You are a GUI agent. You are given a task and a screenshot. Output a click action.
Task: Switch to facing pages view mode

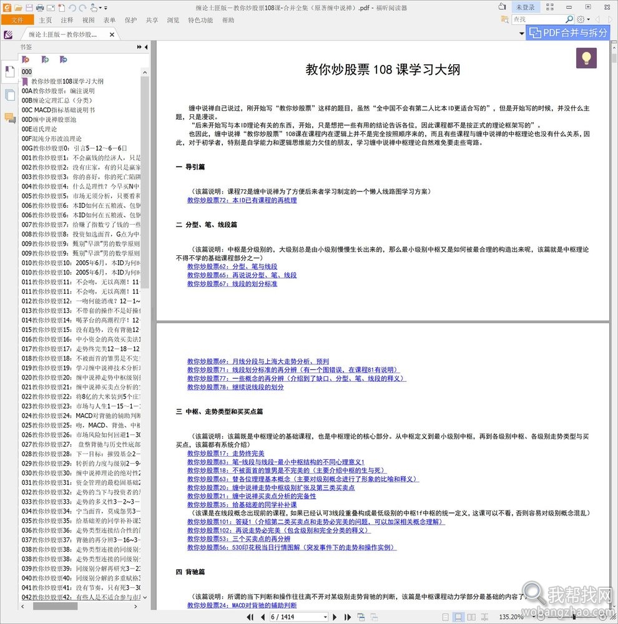pos(472,616)
